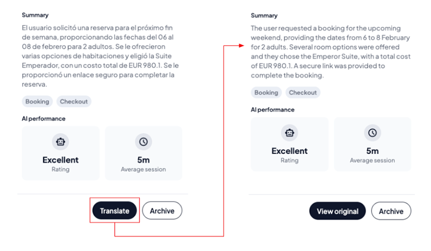Click Excellent rating label above the Translate button
The image size is (431, 251).
pos(60,160)
